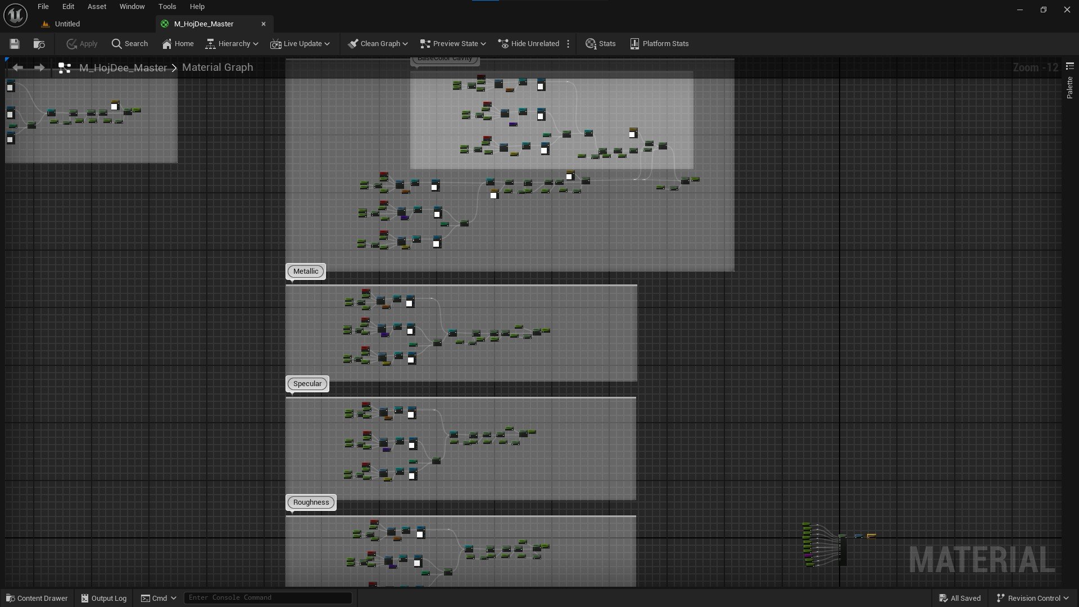Click the console command input field

click(x=268, y=597)
